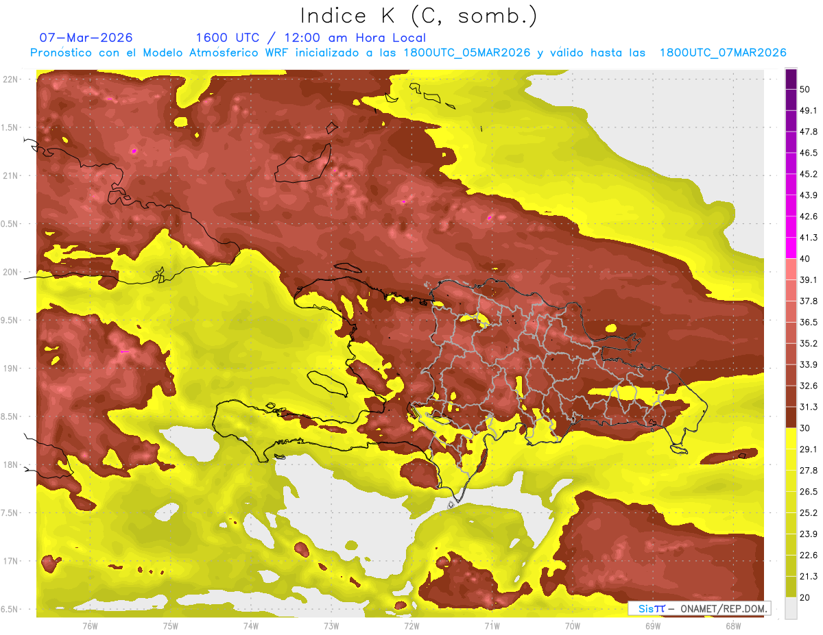Screen dimensions: 823x635
Task: Click the legend value '50'
Action: (x=805, y=89)
